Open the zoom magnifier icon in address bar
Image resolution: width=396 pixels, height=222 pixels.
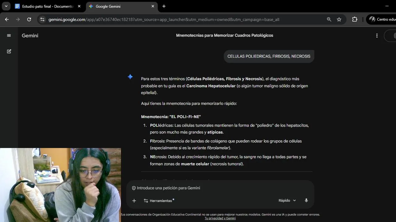click(x=329, y=19)
